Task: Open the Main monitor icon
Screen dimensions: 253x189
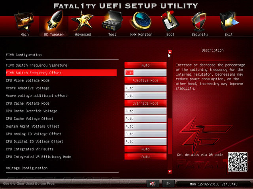Action: [24, 21]
